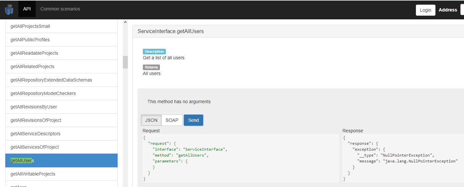Click the java.lang.NullPointerException message line
The width and height of the screenshot is (464, 187).
tap(407, 161)
